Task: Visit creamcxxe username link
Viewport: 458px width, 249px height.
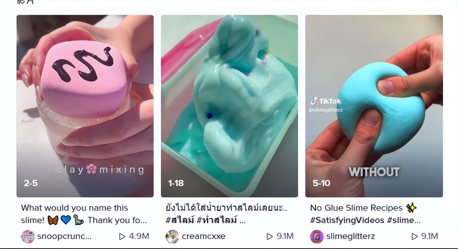Action: [204, 236]
